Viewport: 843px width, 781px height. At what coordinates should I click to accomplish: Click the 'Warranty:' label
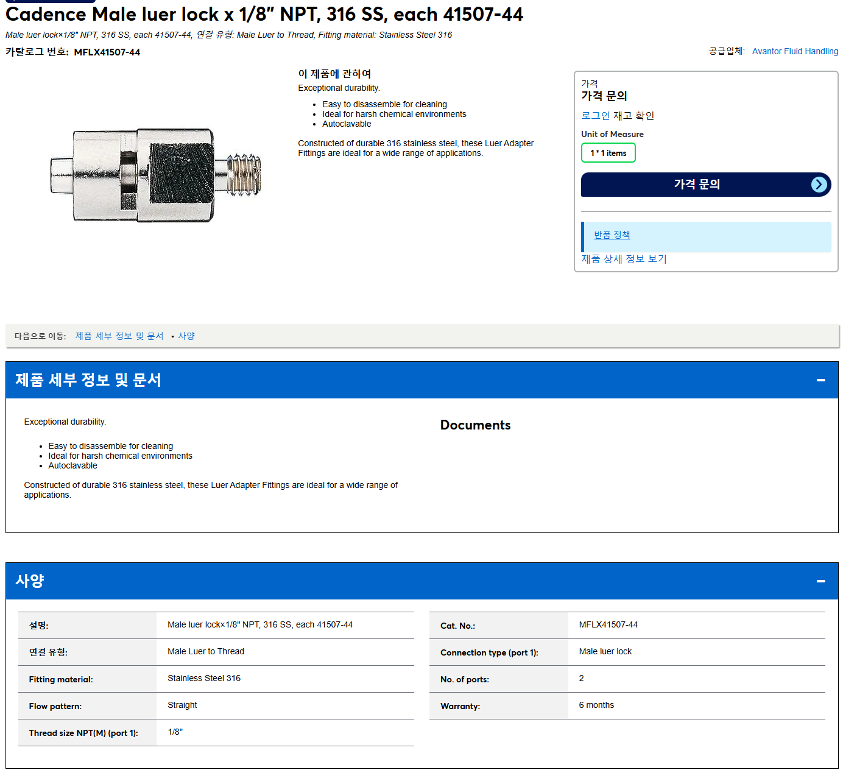tap(460, 706)
